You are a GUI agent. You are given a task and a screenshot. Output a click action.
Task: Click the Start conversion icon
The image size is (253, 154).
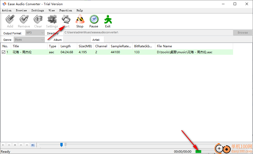click(x=66, y=19)
